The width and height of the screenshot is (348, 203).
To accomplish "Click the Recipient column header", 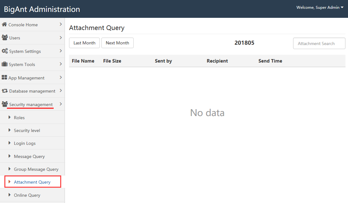I will pyautogui.click(x=217, y=61).
